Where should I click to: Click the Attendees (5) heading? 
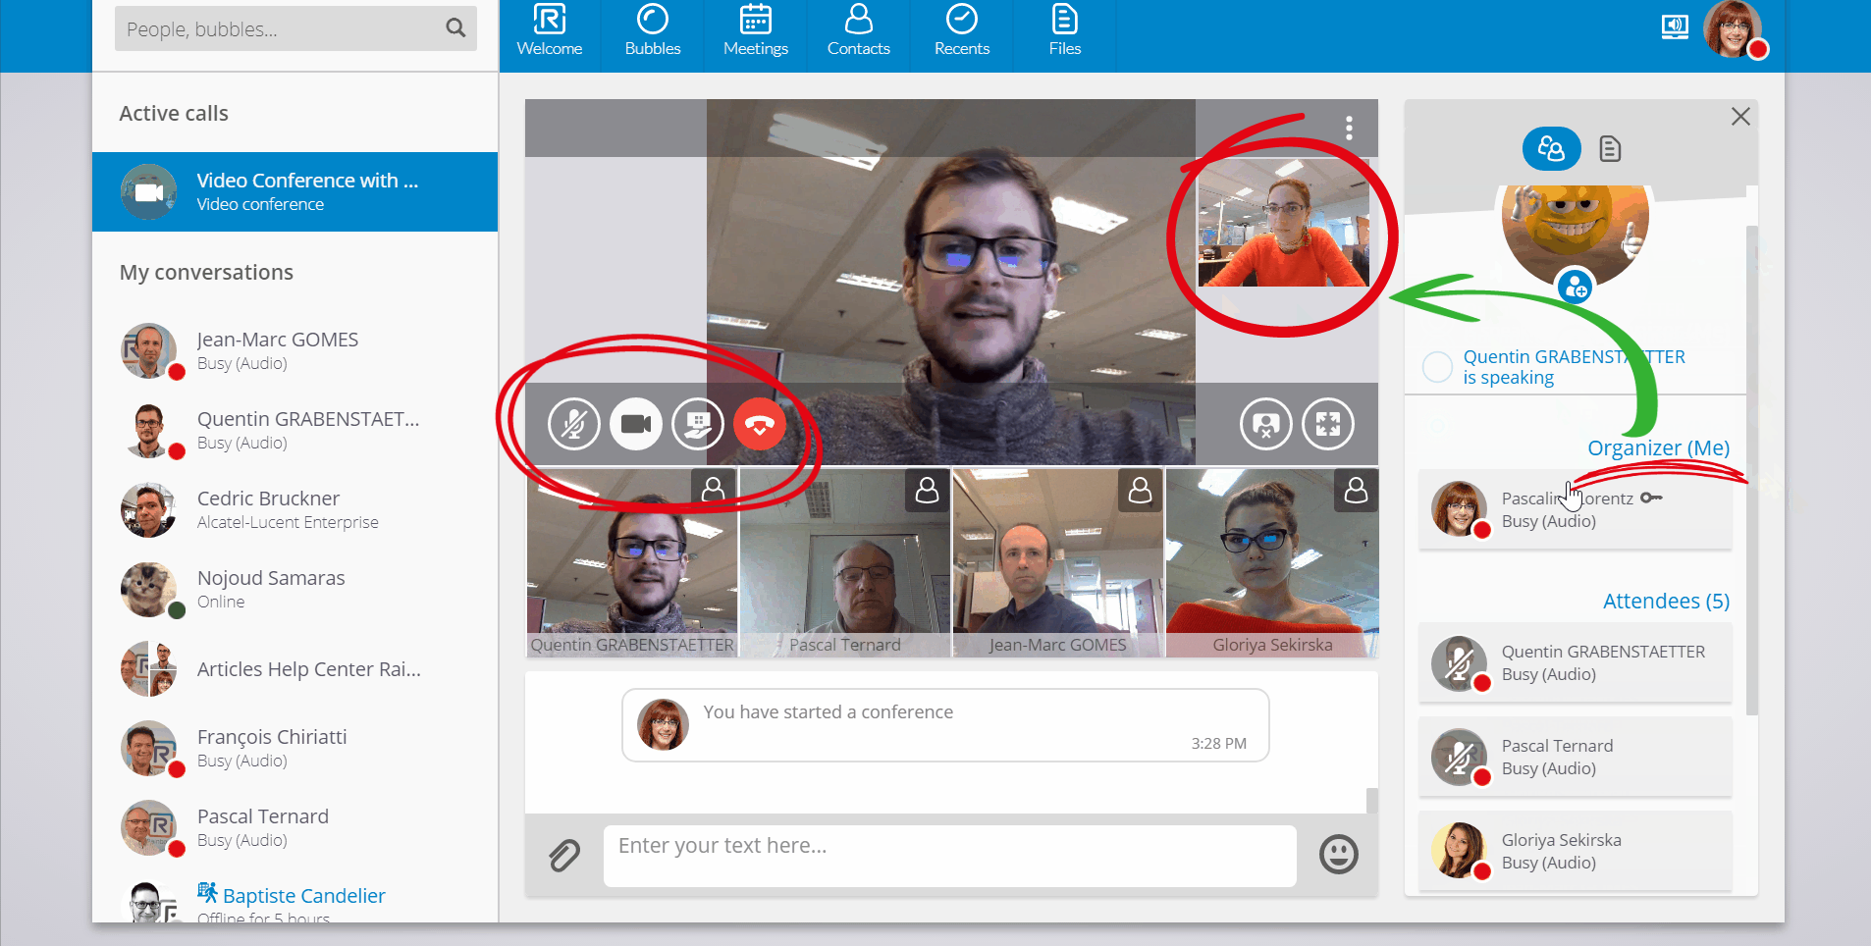click(1666, 601)
